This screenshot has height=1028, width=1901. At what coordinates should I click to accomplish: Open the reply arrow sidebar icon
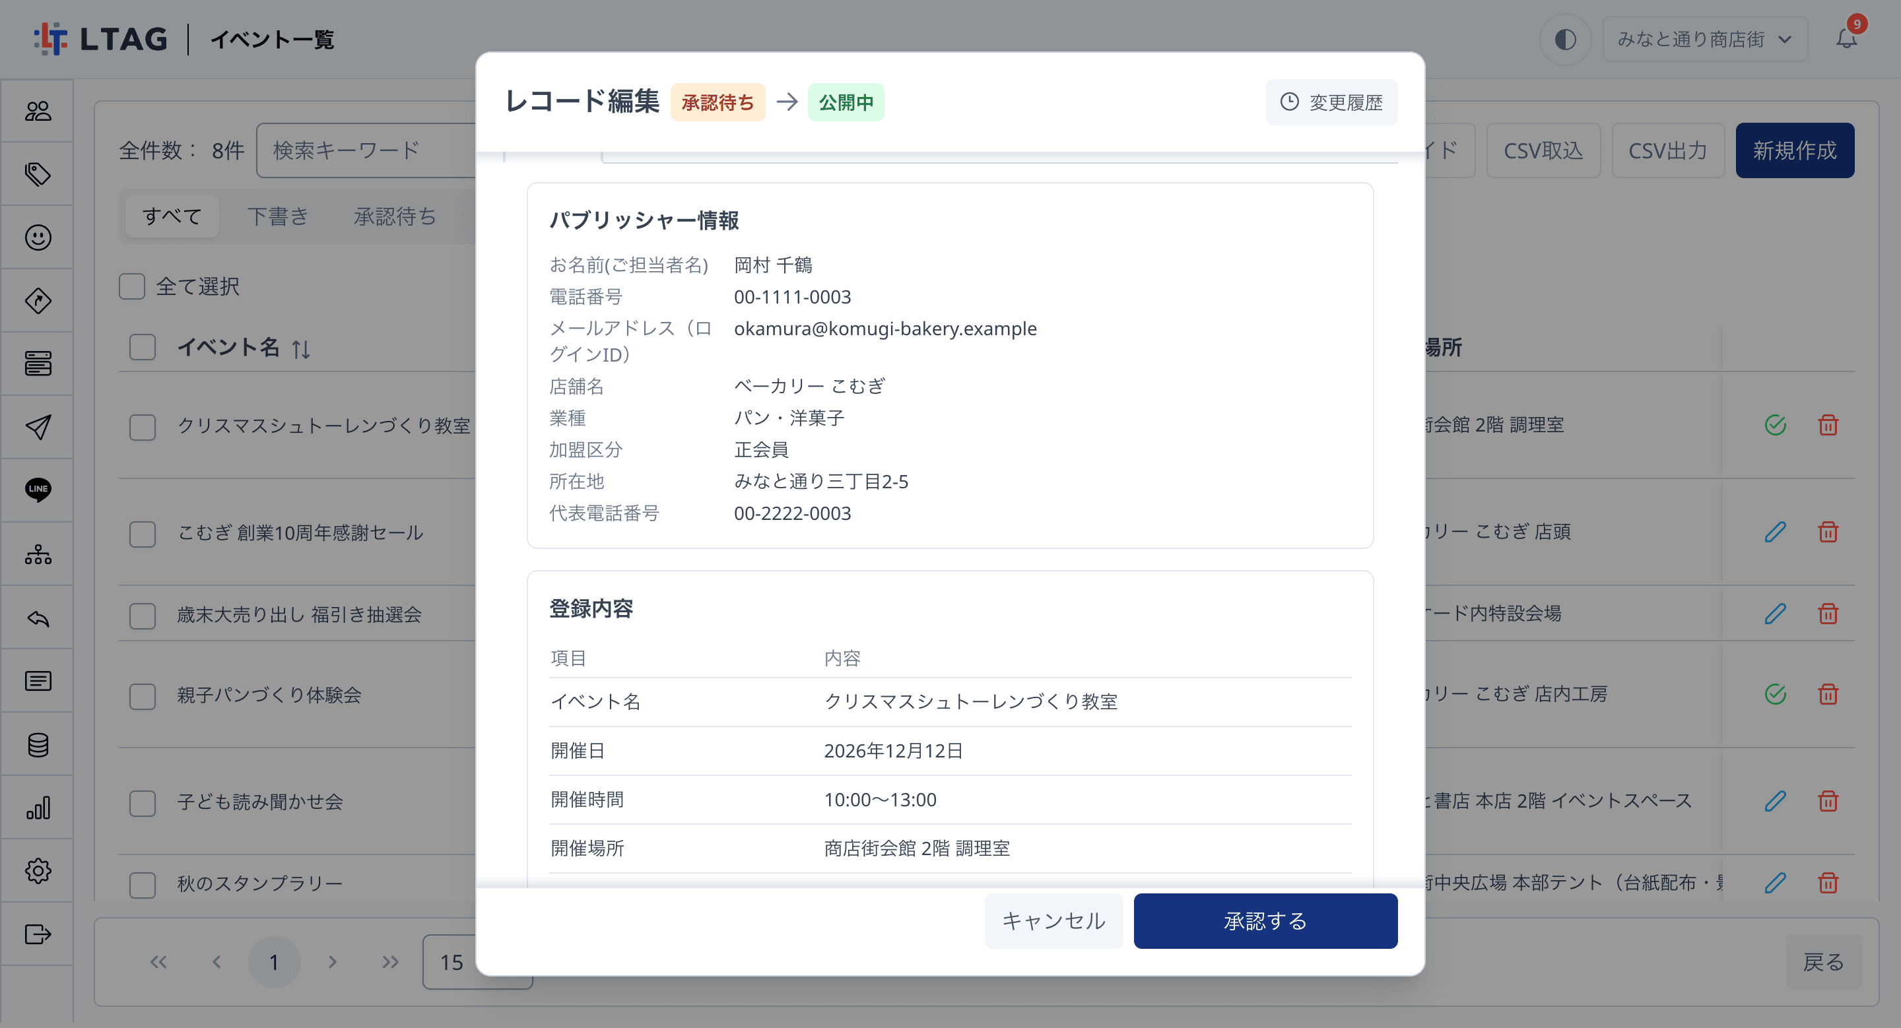pyautogui.click(x=38, y=618)
